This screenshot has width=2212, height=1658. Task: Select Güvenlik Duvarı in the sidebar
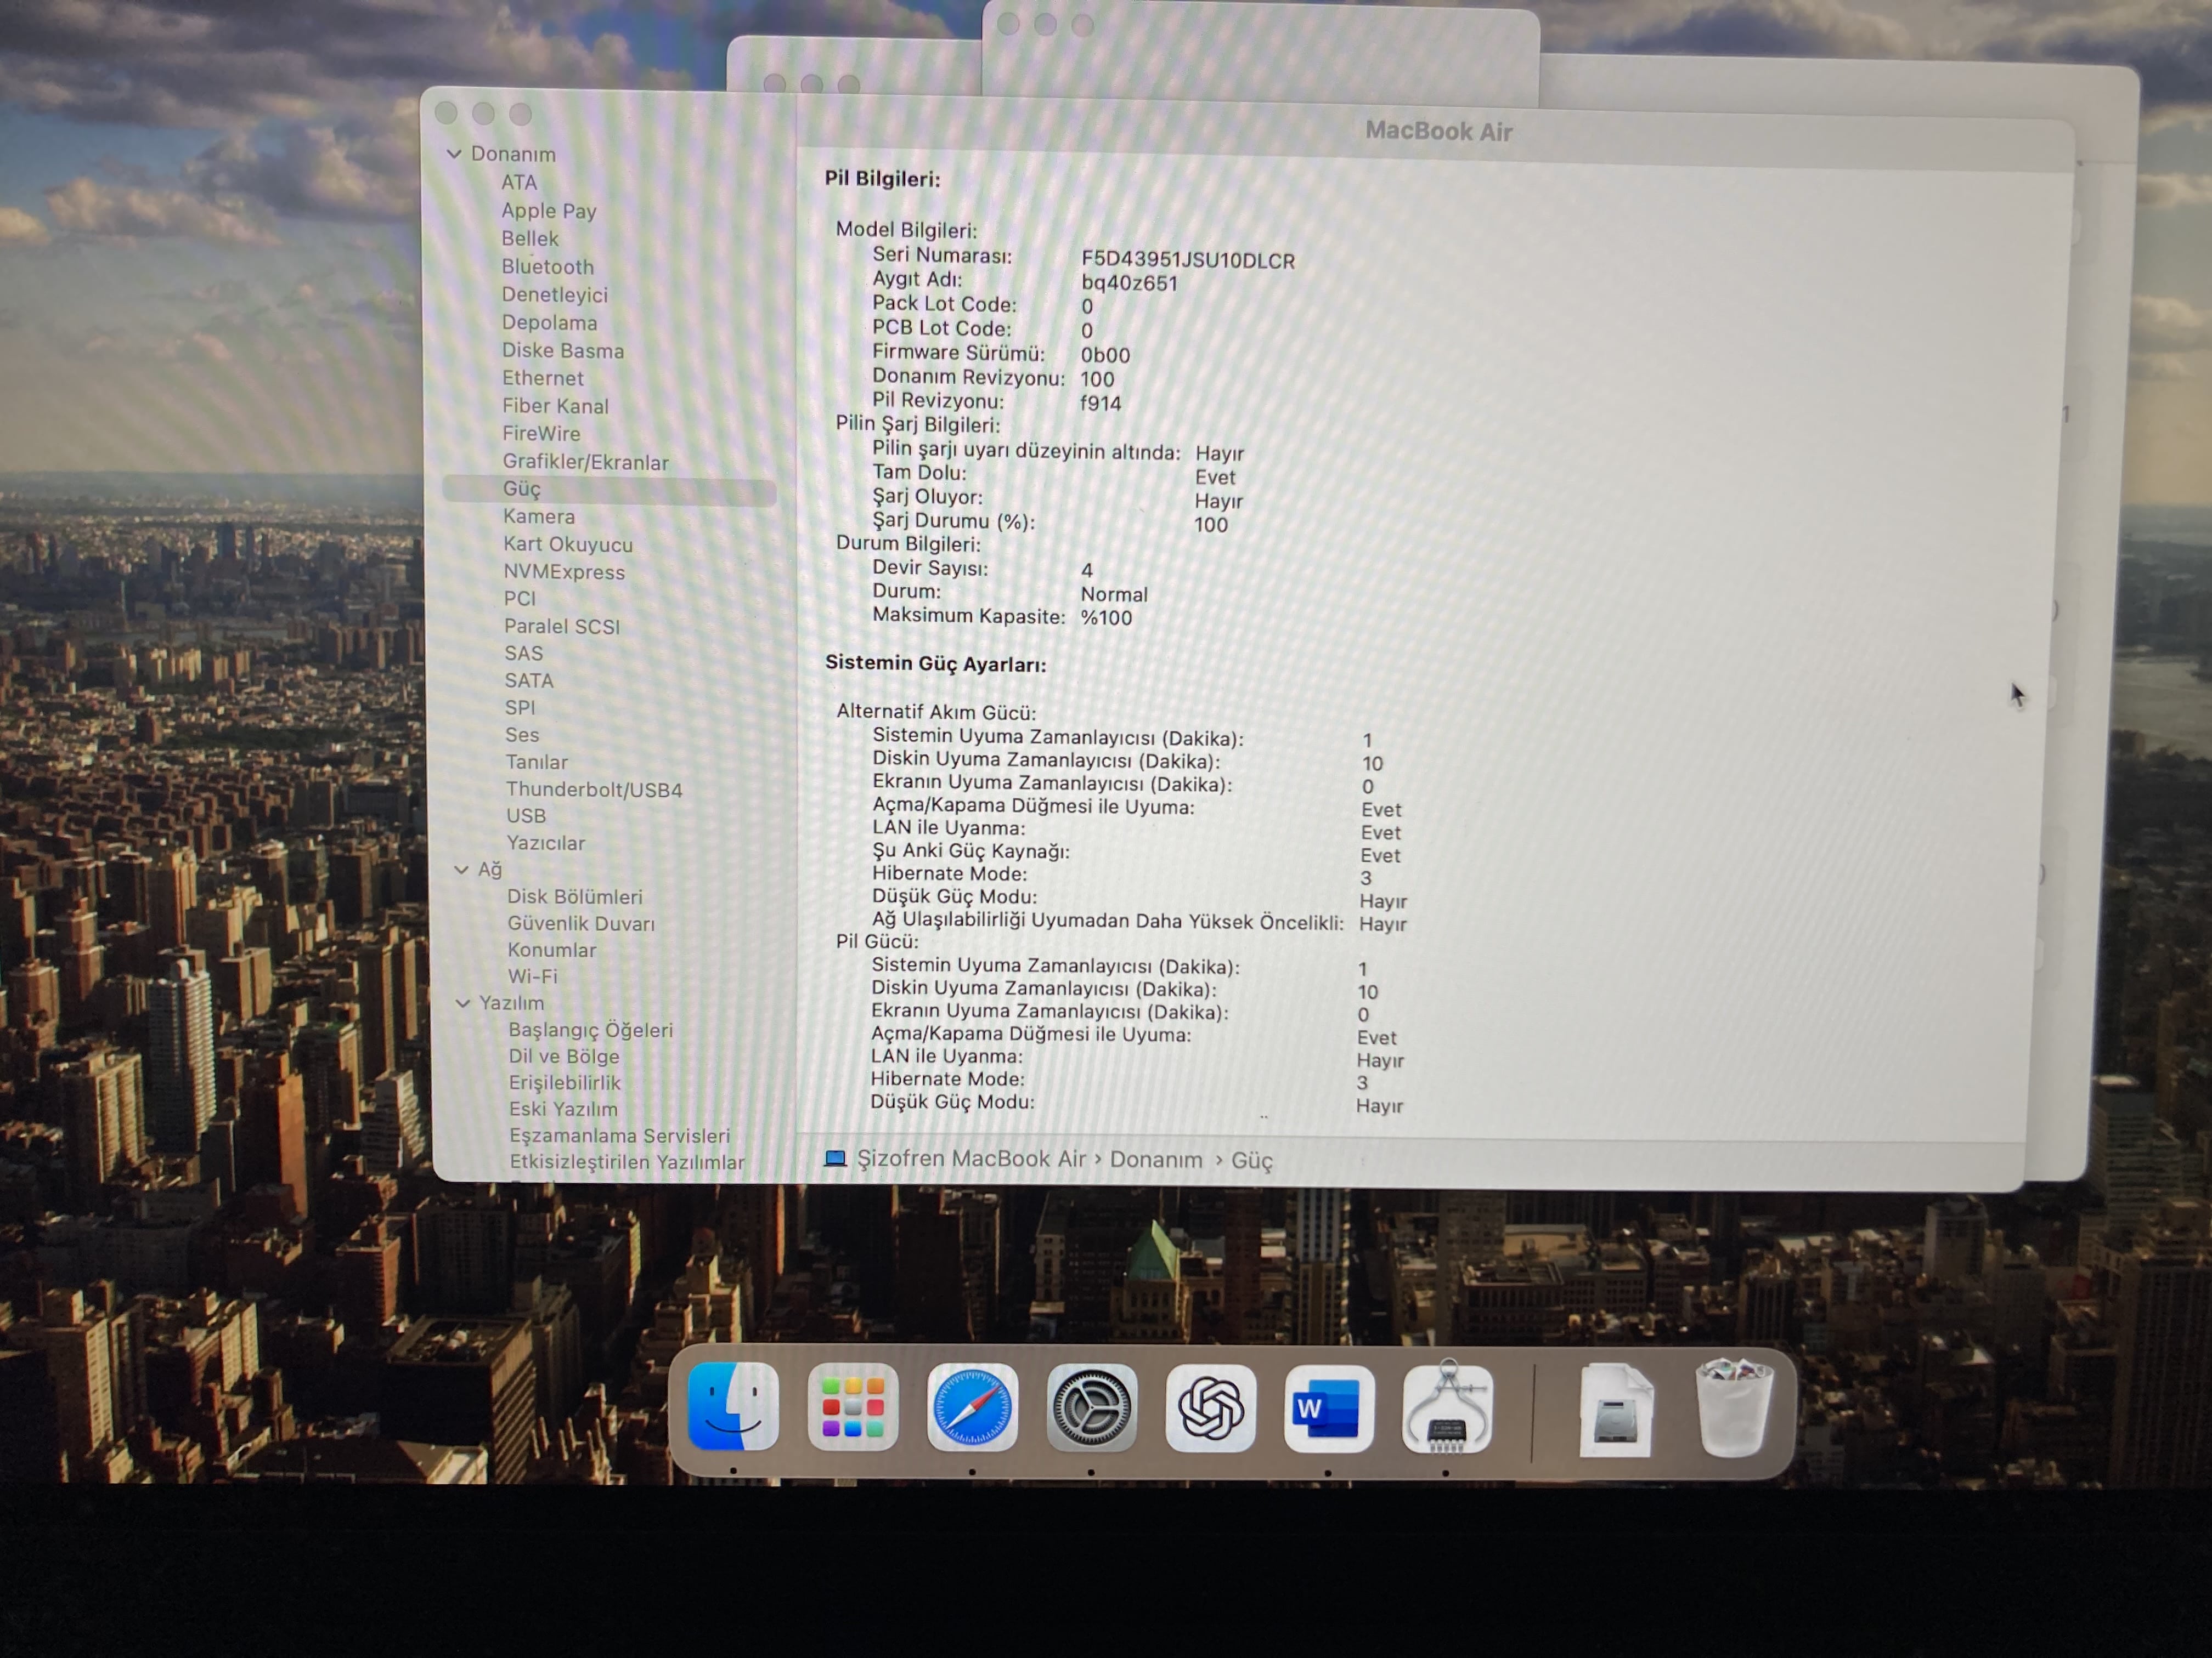tap(581, 923)
